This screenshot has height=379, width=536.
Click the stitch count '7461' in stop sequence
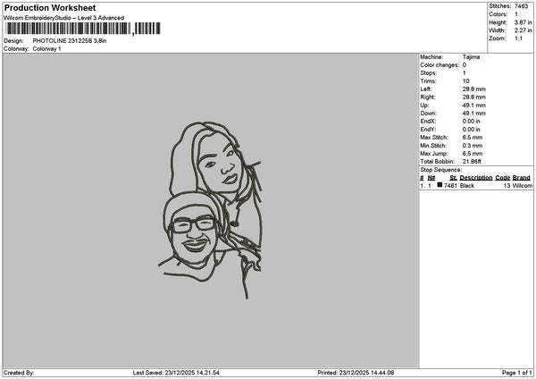(450, 186)
